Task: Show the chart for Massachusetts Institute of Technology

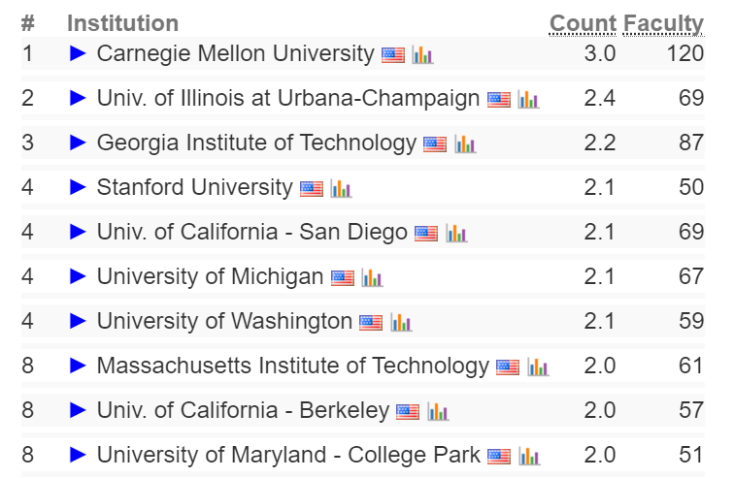Action: pyautogui.click(x=538, y=367)
